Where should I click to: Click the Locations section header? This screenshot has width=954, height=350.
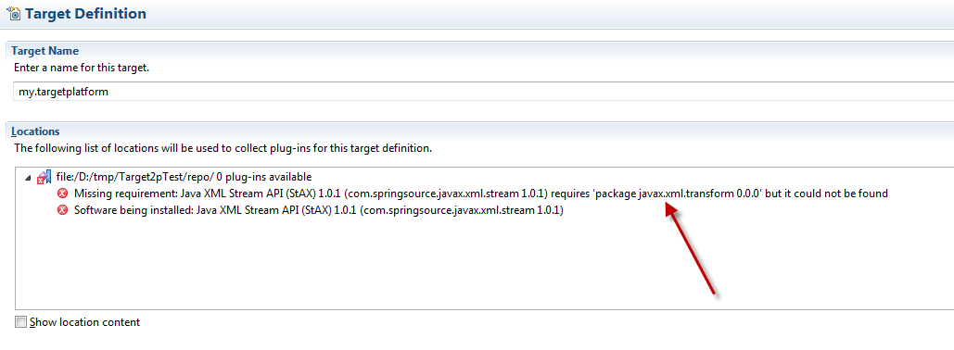click(x=35, y=131)
